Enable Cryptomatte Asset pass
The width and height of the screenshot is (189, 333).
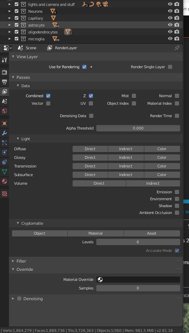tap(152, 233)
